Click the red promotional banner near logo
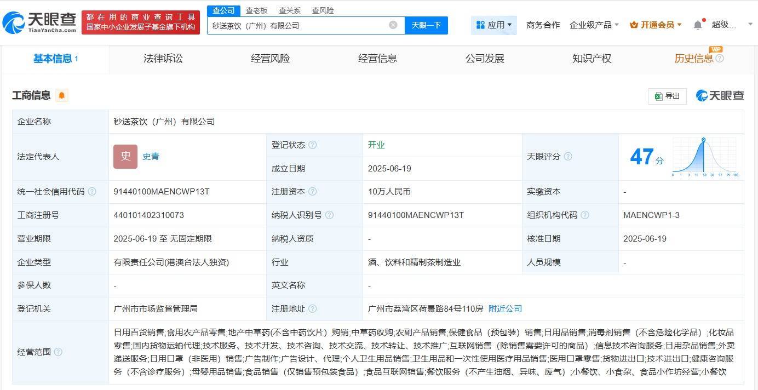 coord(141,22)
